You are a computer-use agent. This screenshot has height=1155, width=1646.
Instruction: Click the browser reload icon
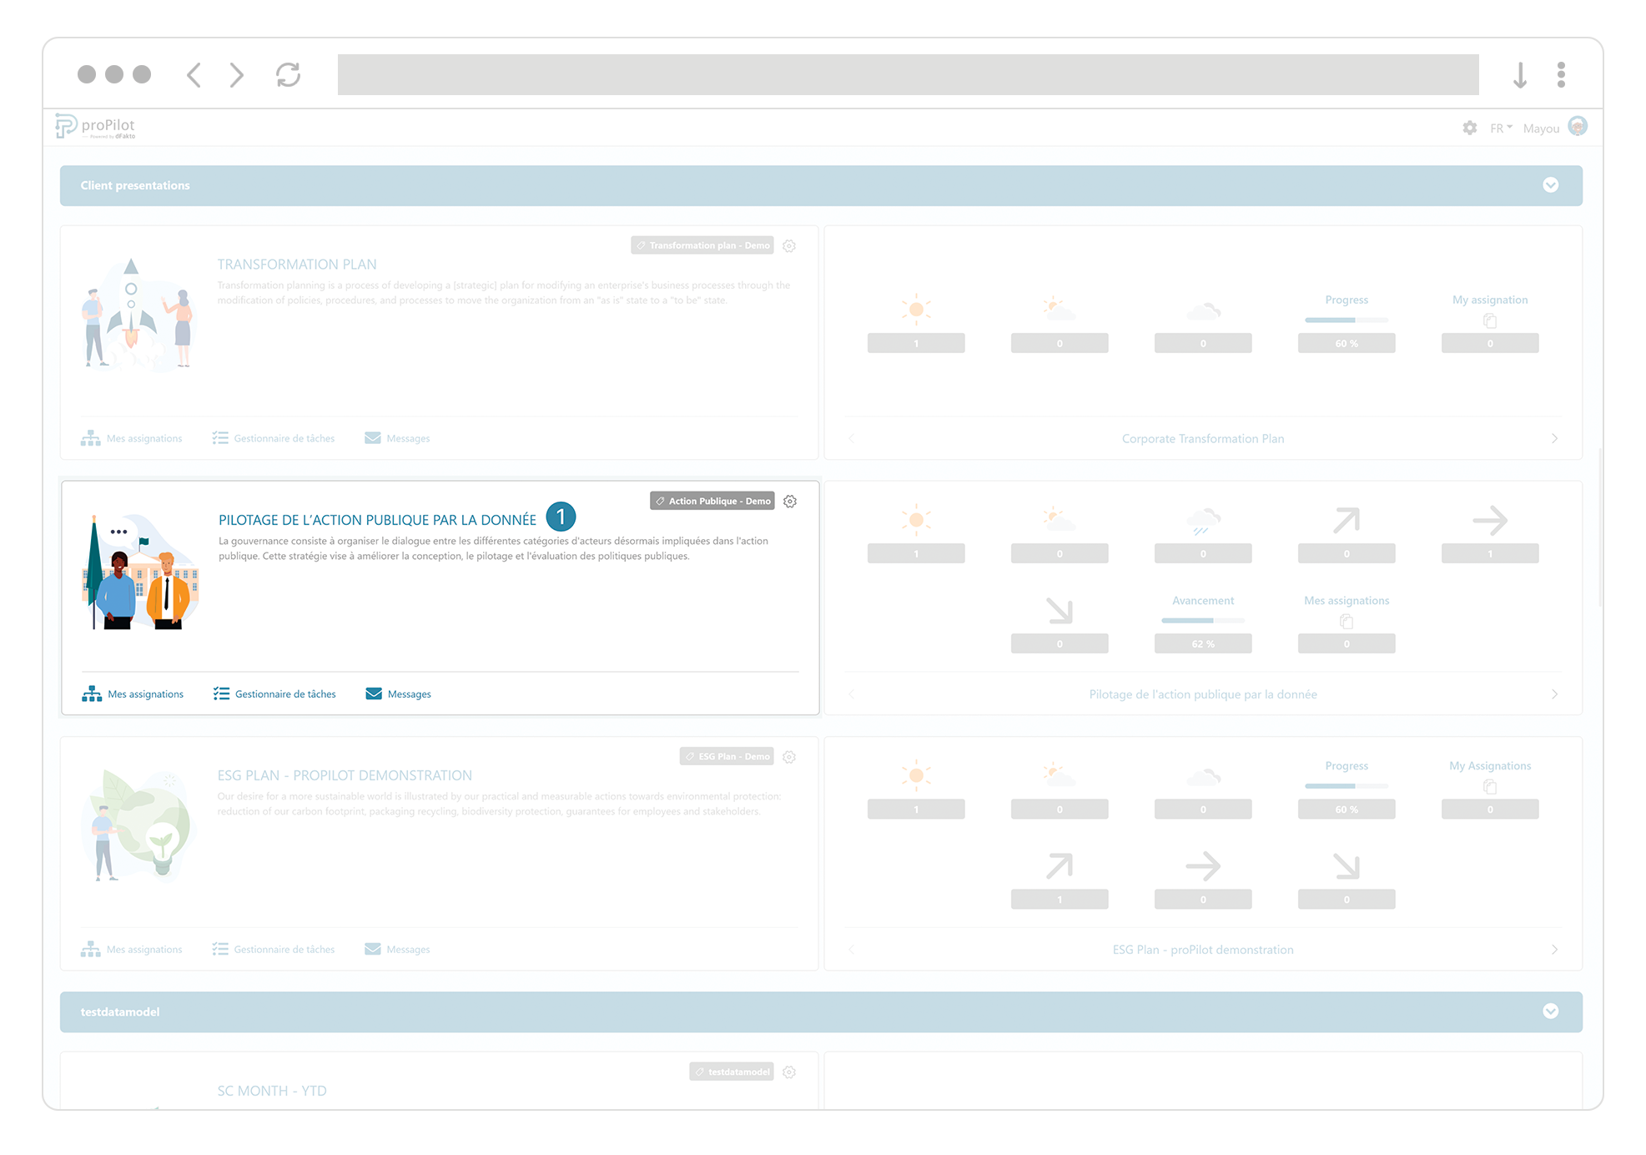[288, 75]
